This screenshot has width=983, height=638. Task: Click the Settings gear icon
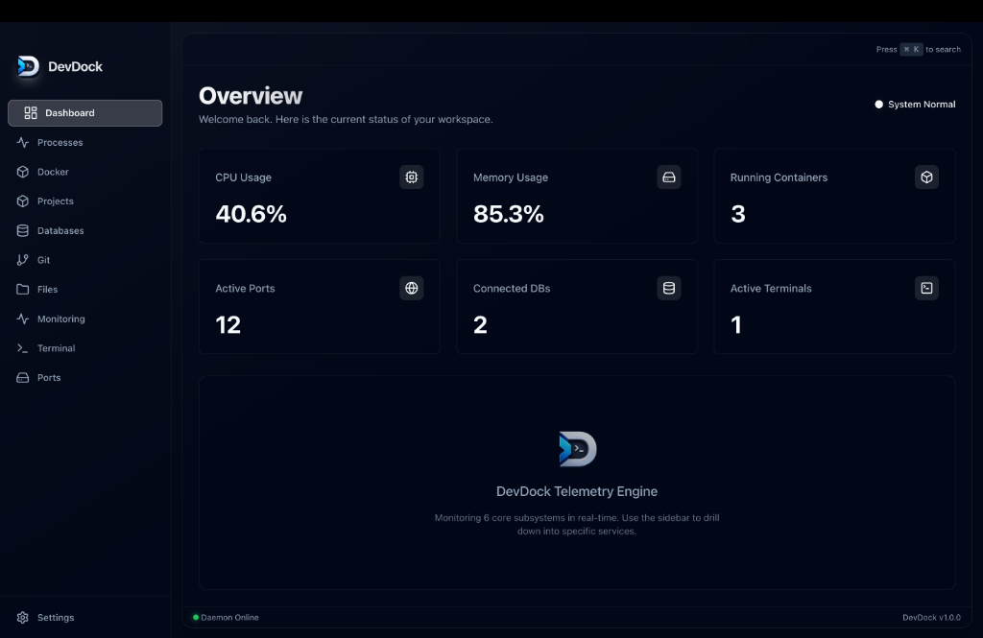[23, 617]
